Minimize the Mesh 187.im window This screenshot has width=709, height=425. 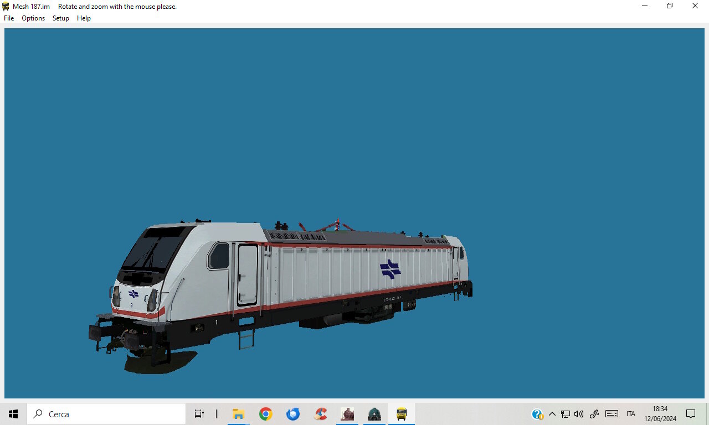pos(645,6)
